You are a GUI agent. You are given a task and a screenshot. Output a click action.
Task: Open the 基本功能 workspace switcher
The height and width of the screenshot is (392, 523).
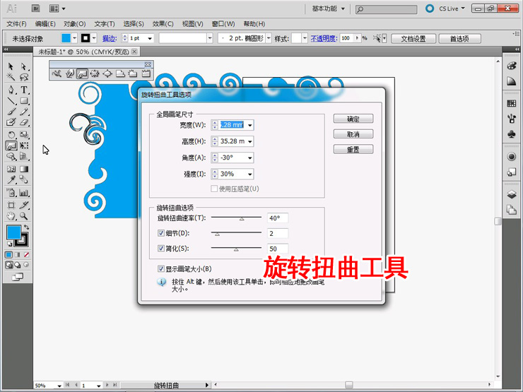(329, 8)
